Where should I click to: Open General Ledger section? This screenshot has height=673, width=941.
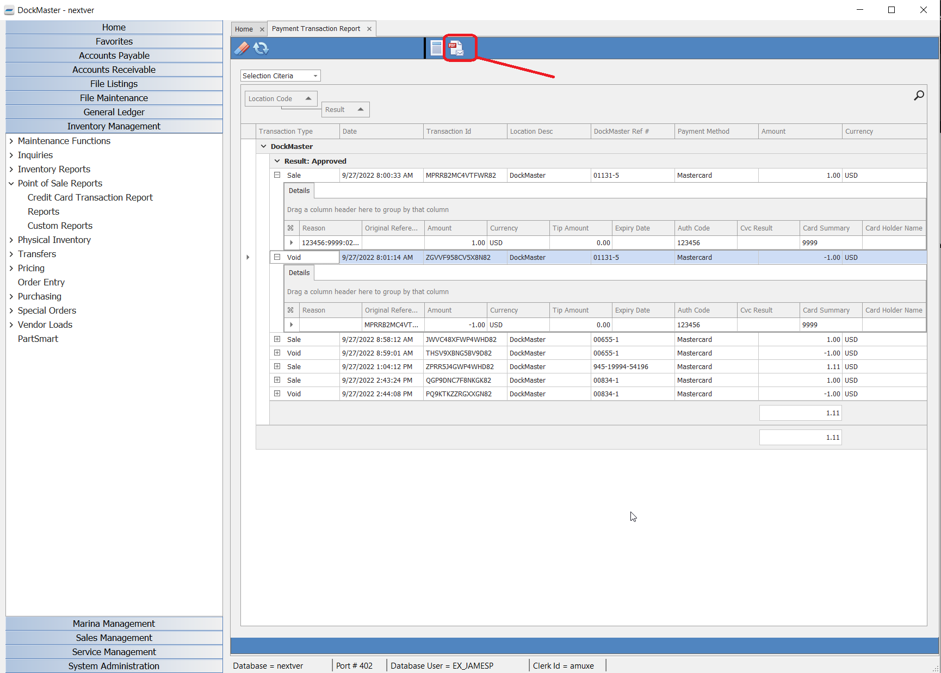pyautogui.click(x=114, y=112)
